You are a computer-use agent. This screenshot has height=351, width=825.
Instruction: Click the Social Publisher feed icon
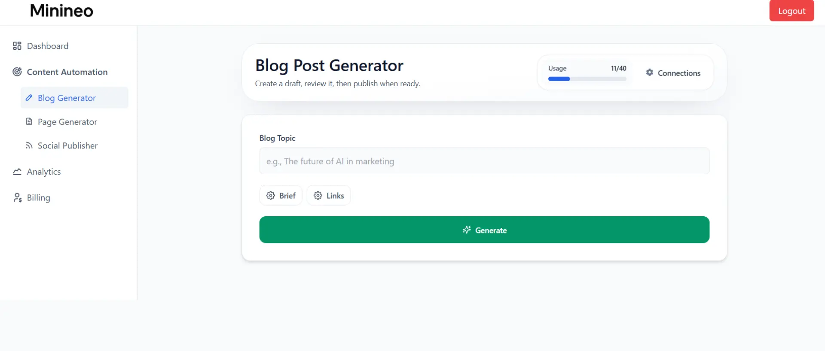pyautogui.click(x=29, y=146)
